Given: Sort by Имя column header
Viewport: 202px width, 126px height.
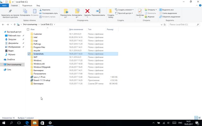Looking at the screenshot, I should (x=33, y=29).
